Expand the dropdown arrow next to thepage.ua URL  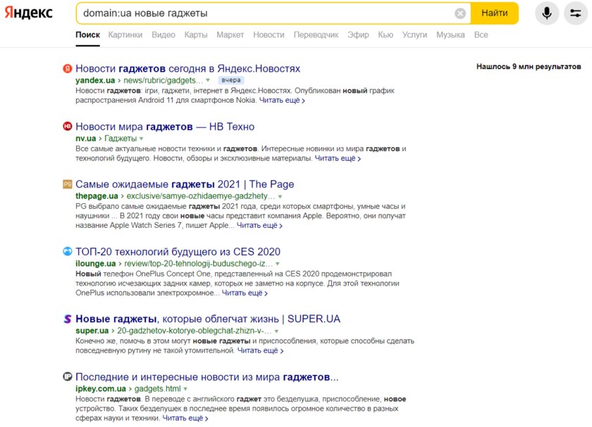pos(280,196)
